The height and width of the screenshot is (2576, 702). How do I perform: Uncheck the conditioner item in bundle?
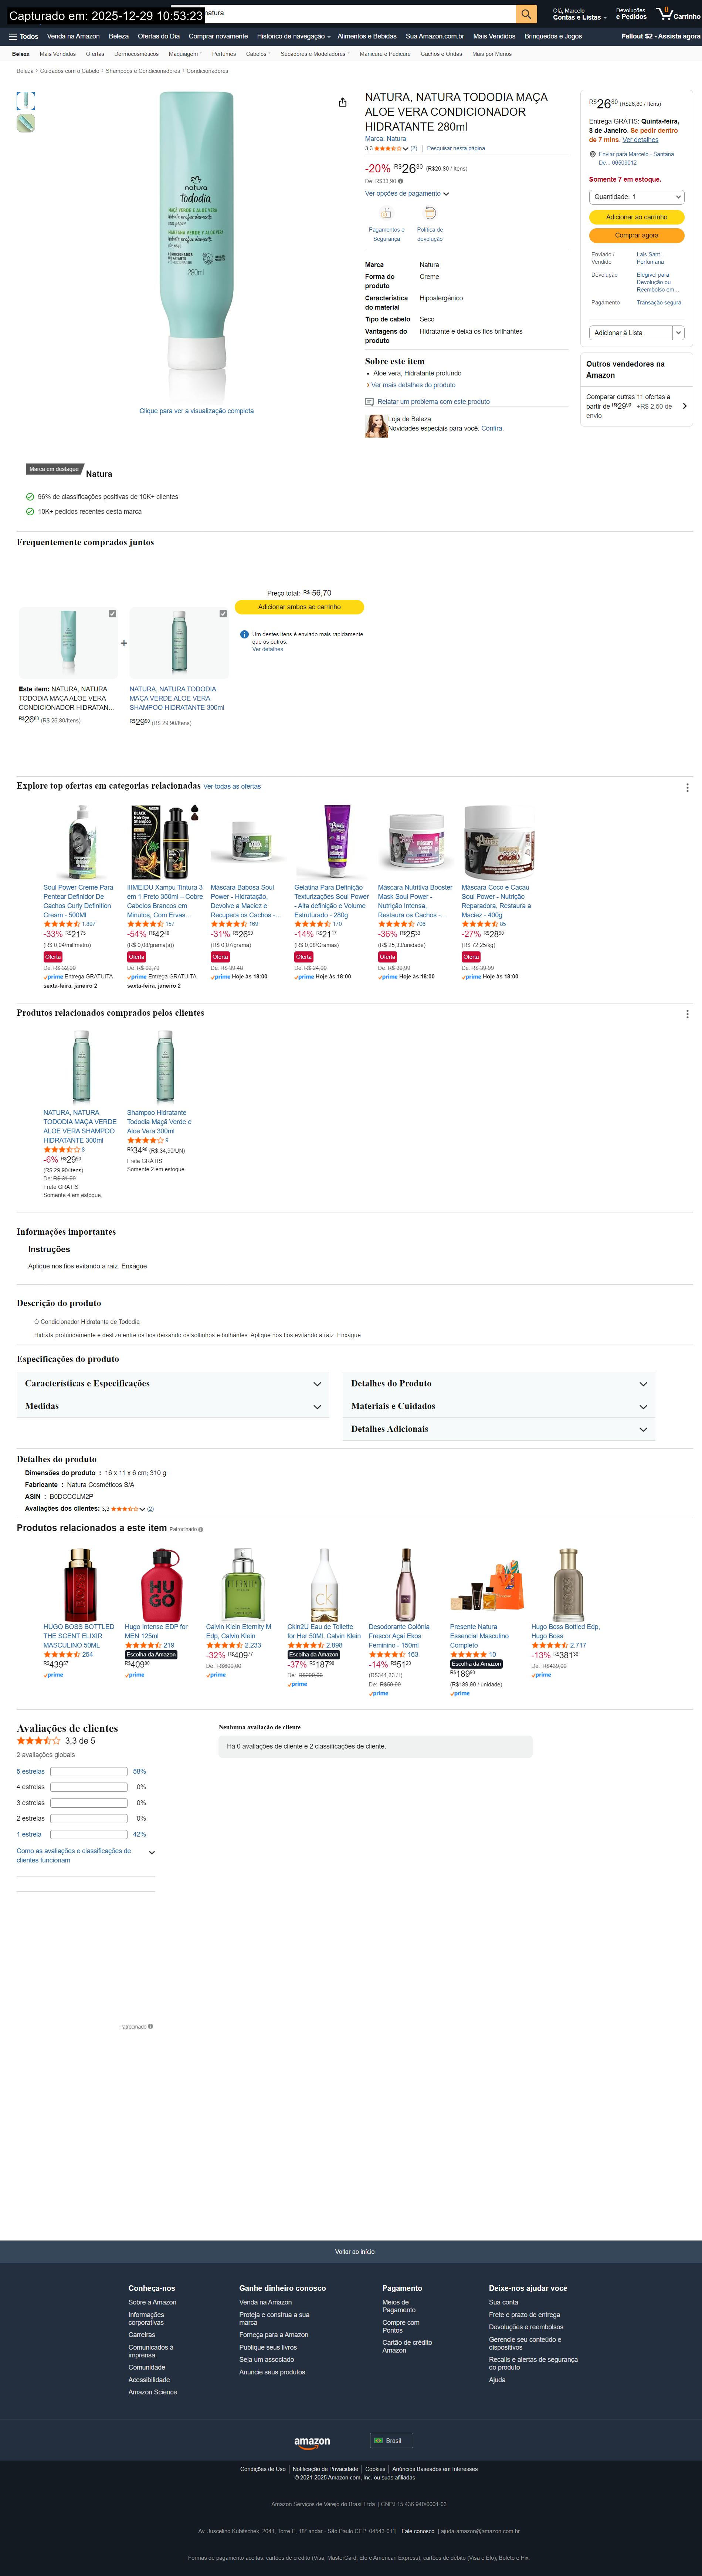pos(112,613)
